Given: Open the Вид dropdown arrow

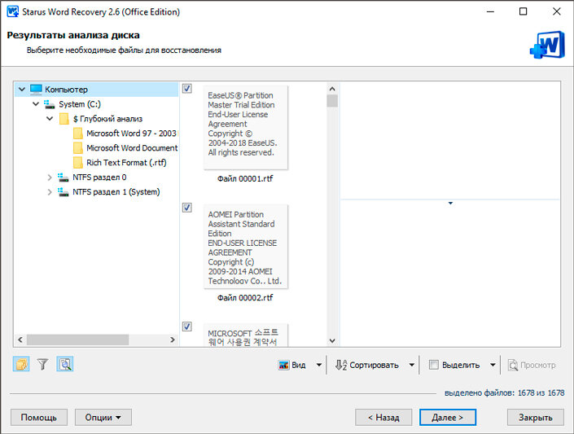Looking at the screenshot, I should coord(319,365).
